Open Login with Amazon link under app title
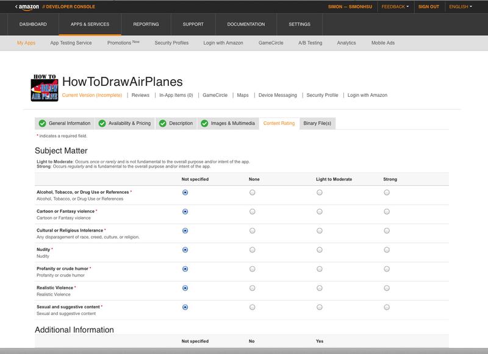The height and width of the screenshot is (354, 488). tap(367, 95)
